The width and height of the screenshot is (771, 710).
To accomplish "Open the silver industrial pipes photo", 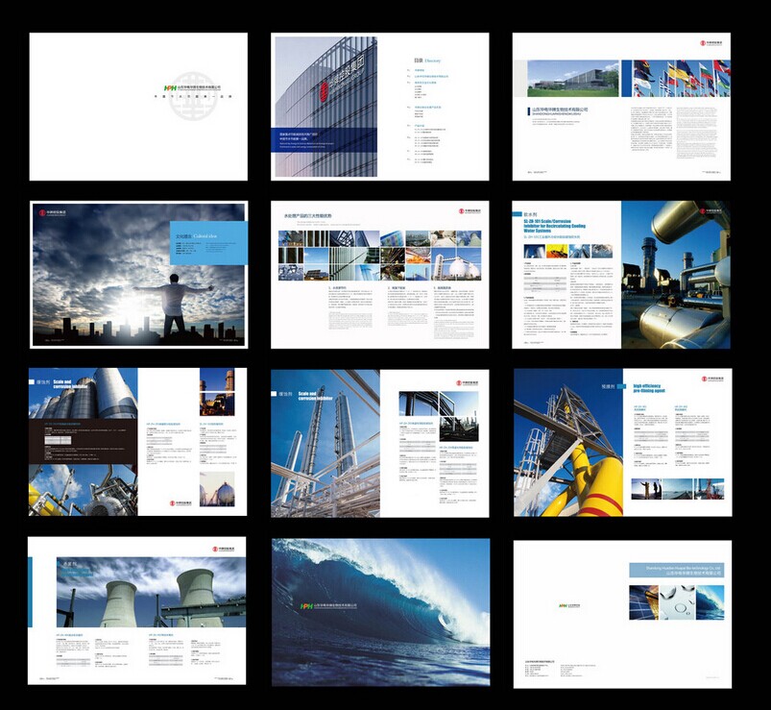I will [675, 274].
